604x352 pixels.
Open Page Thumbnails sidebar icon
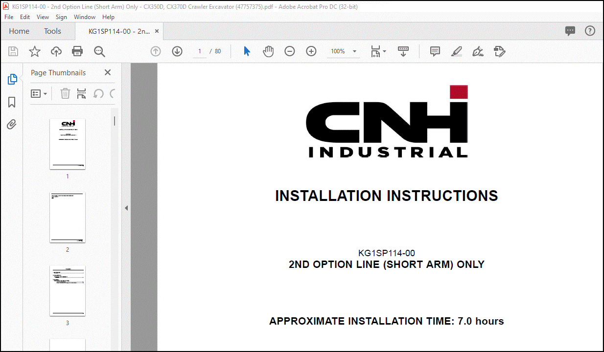pos(12,79)
